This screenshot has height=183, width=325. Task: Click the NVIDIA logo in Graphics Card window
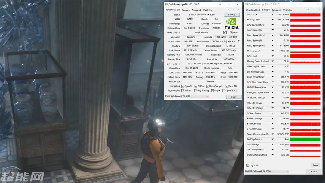[x=231, y=24]
